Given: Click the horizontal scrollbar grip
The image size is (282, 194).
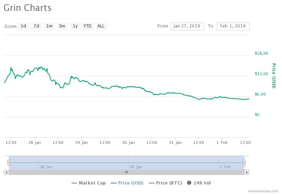Looking at the screenshot, I should [x=127, y=172].
